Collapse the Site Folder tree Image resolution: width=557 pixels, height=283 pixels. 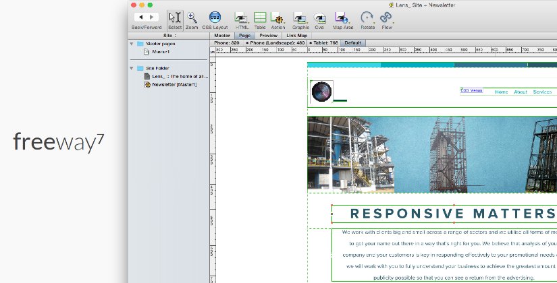[x=132, y=68]
